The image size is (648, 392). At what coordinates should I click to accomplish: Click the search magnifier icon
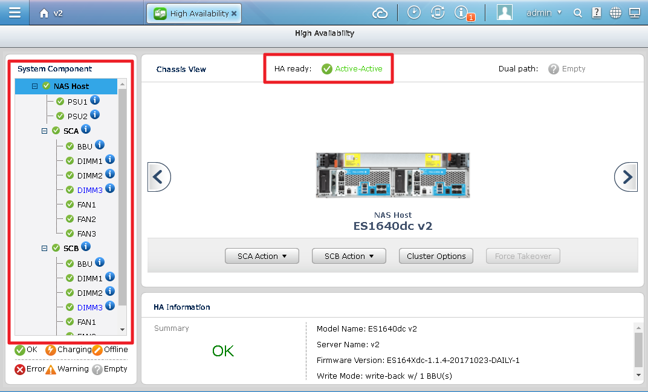pyautogui.click(x=578, y=13)
